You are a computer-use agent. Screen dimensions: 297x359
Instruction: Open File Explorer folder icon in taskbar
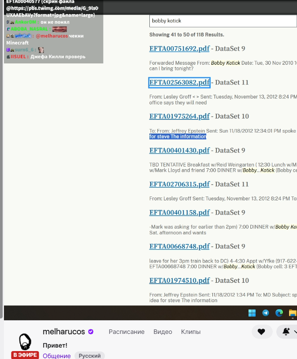[x=293, y=313]
